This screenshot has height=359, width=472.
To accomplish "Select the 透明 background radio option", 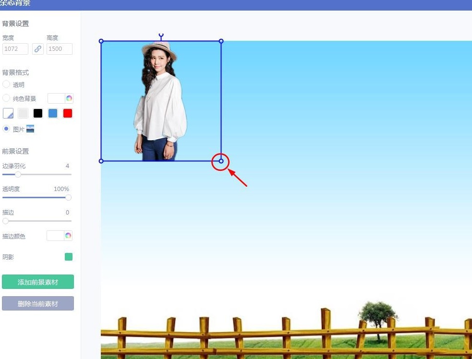I will click(6, 84).
